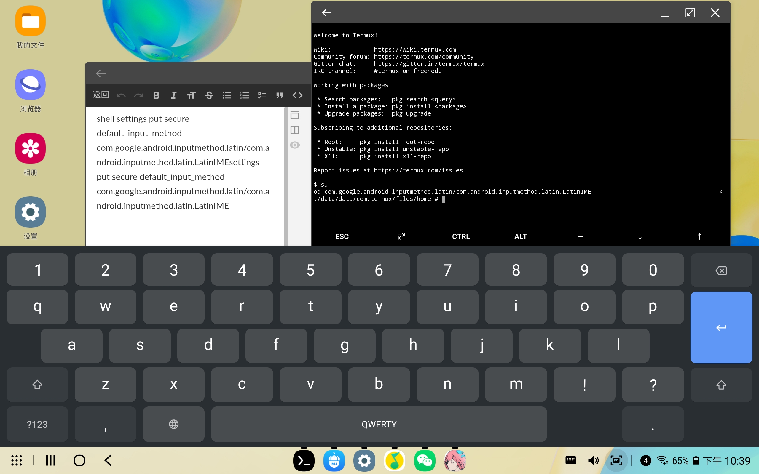Click the strikethrough formatting icon
759x474 pixels.
[209, 95]
